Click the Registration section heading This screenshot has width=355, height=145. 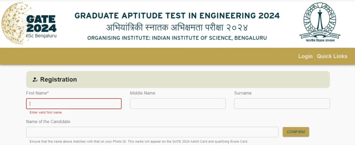pos(58,79)
